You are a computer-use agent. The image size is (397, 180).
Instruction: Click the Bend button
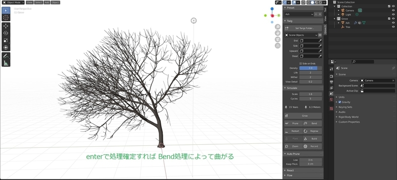tap(313, 123)
